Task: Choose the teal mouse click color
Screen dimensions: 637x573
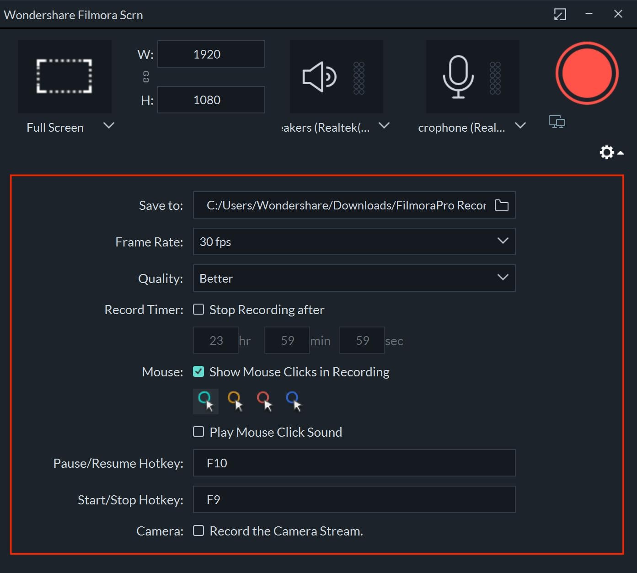Action: [206, 401]
